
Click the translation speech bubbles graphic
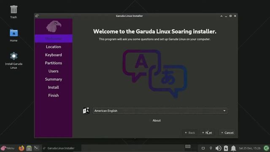(x=155, y=74)
